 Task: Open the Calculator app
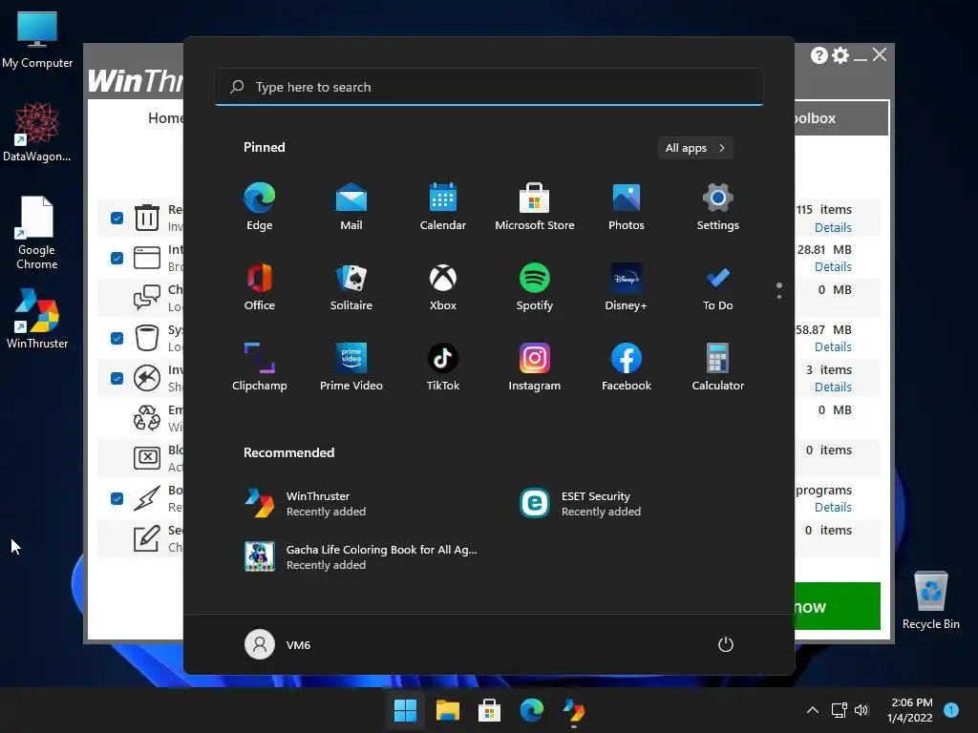(718, 367)
